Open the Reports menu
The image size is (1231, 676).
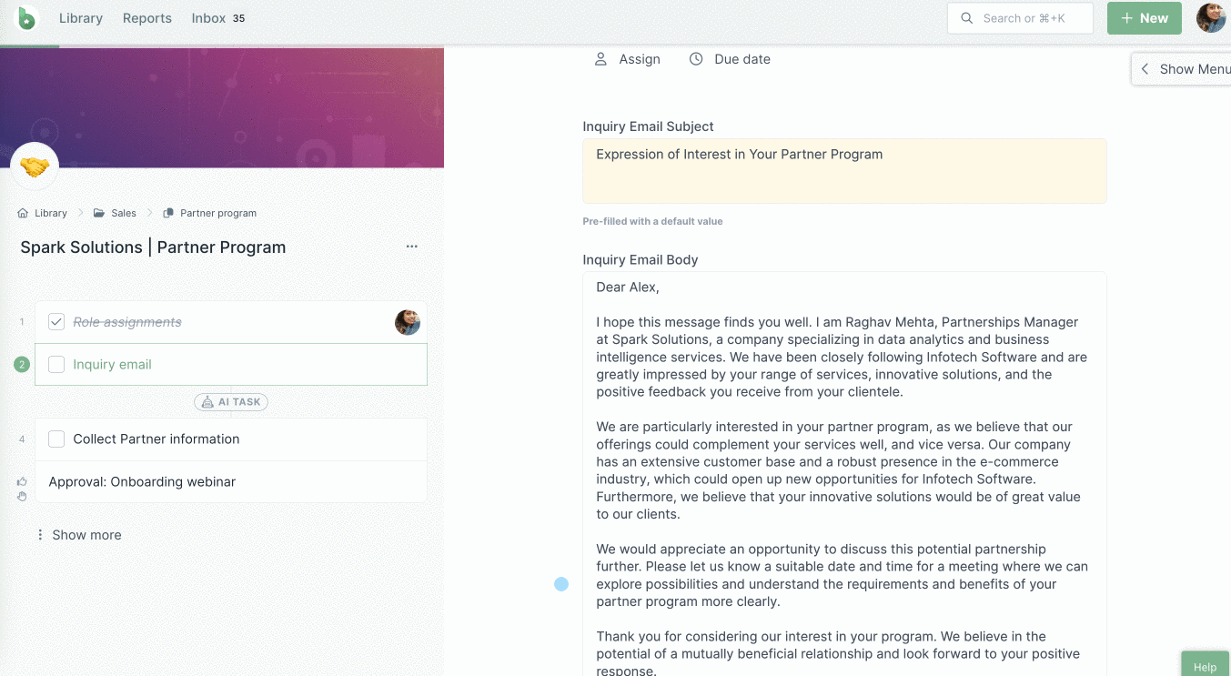tap(147, 18)
